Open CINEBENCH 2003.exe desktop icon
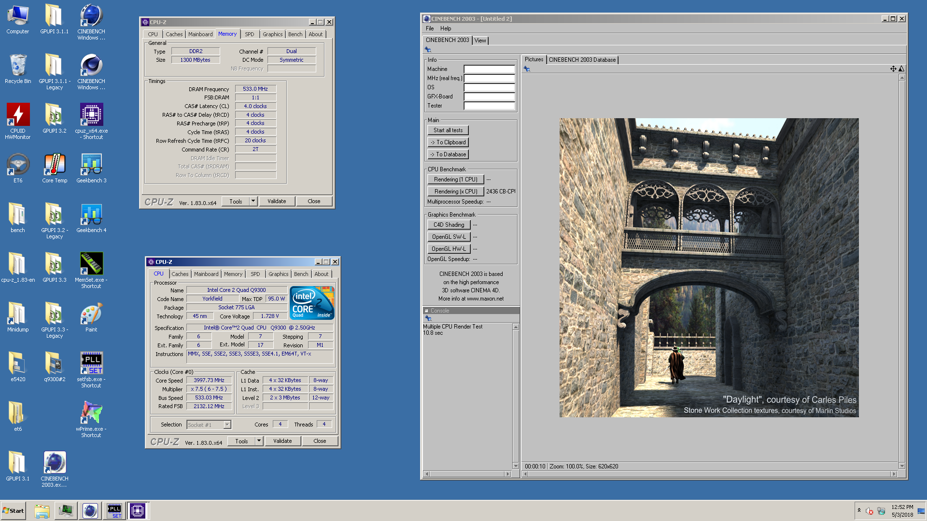This screenshot has width=927, height=521. tap(55, 469)
